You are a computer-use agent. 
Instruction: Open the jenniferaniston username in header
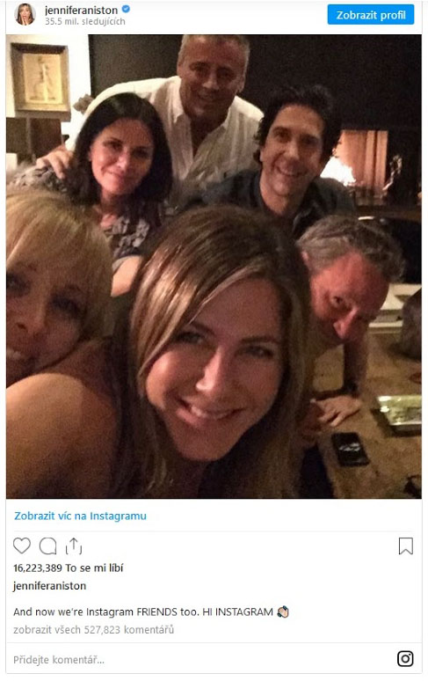(82, 10)
